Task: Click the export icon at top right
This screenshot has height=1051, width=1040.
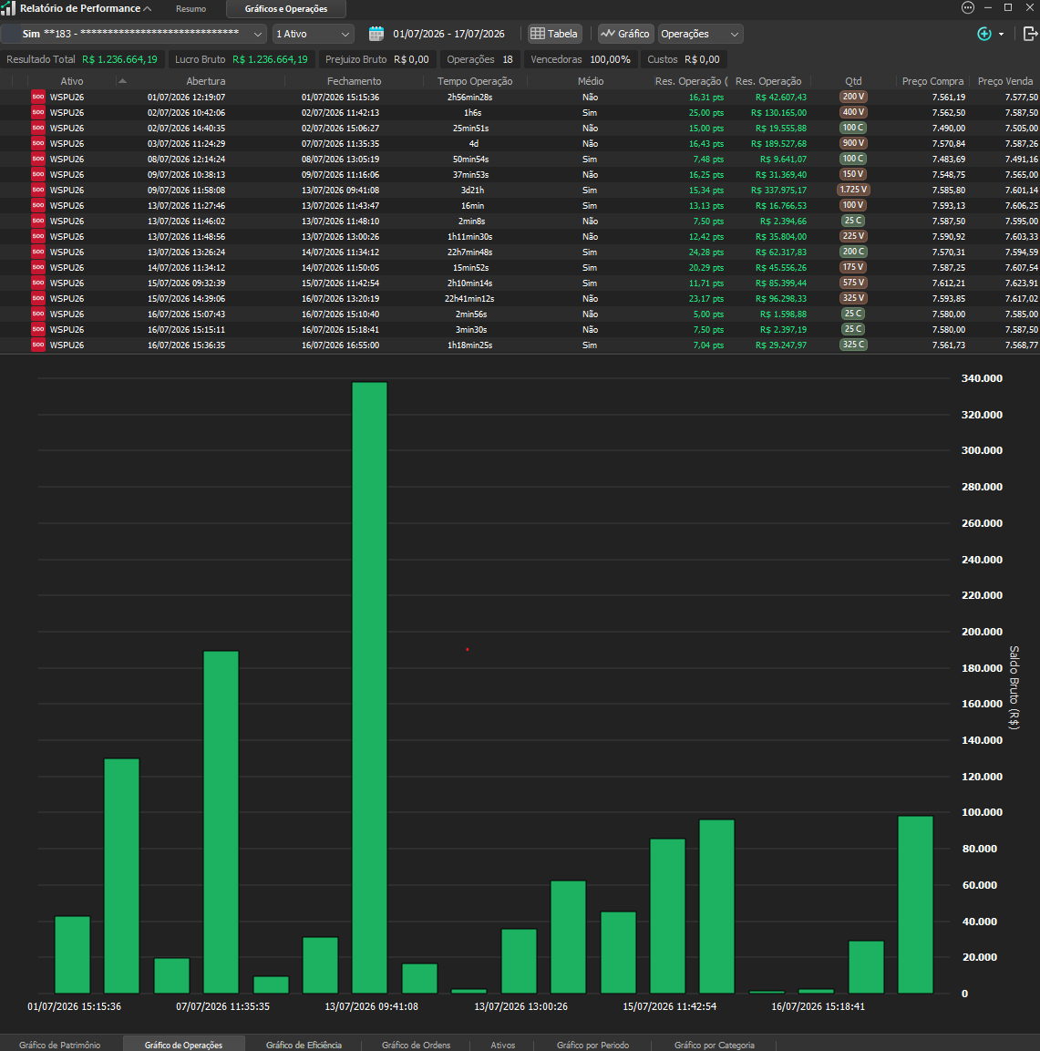Action: click(x=1030, y=34)
